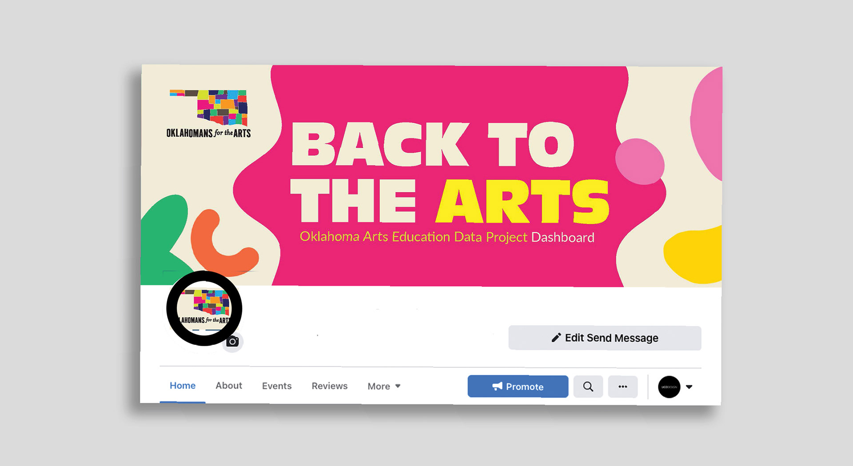Screen dimensions: 853x466
Task: Open the three-dots more options button
Action: 623,387
